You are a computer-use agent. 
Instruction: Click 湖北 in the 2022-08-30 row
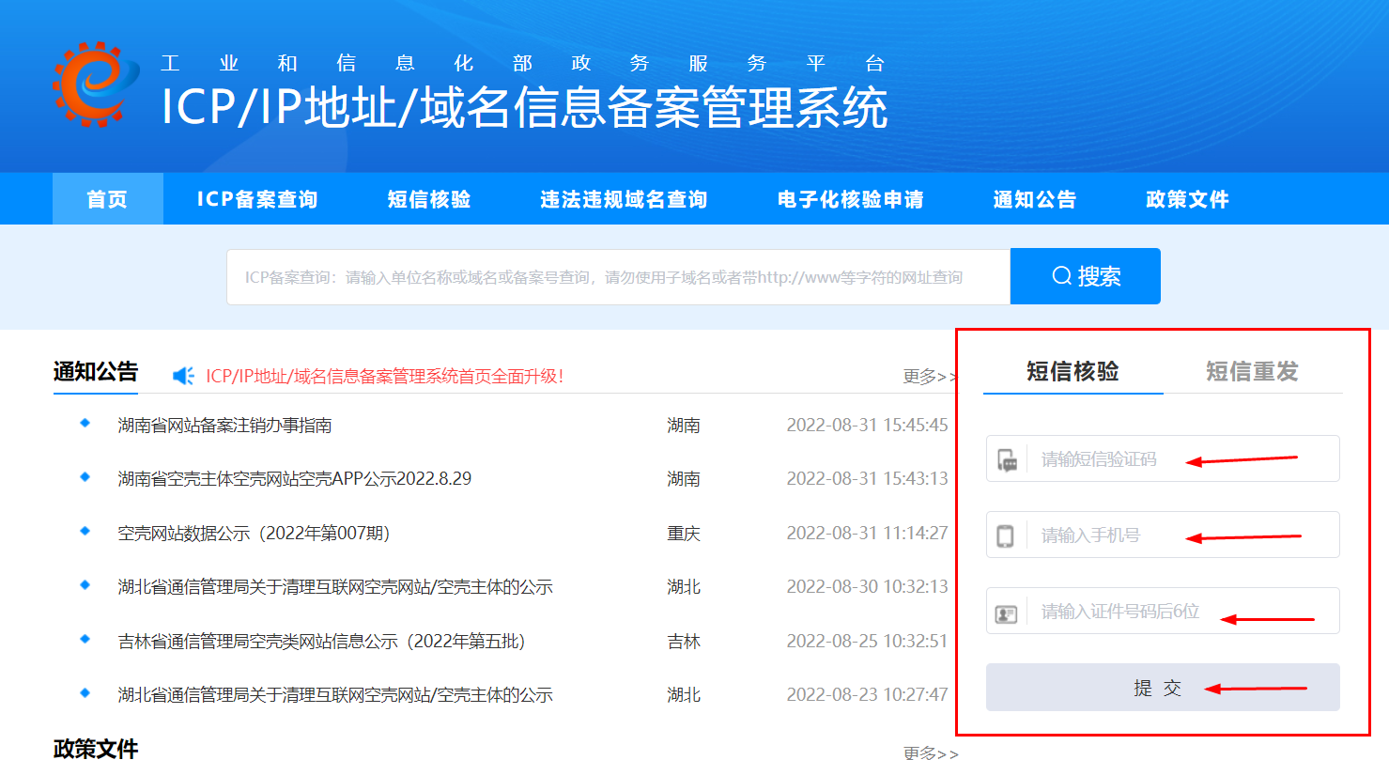pos(684,587)
